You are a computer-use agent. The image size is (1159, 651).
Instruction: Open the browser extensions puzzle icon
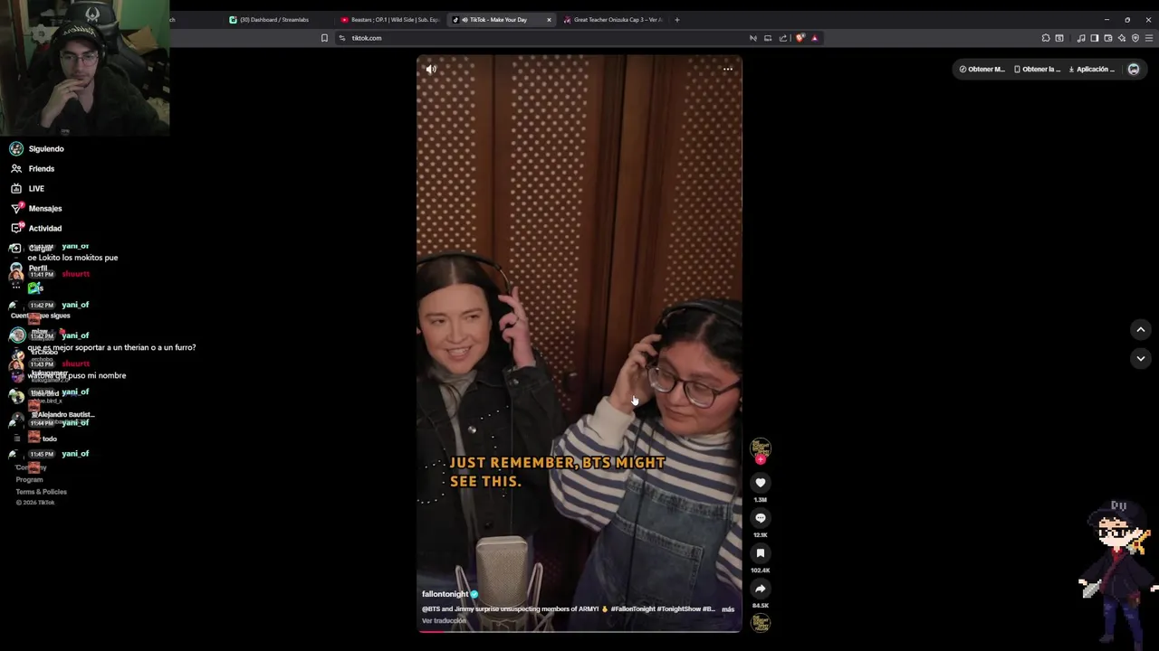pos(1046,38)
